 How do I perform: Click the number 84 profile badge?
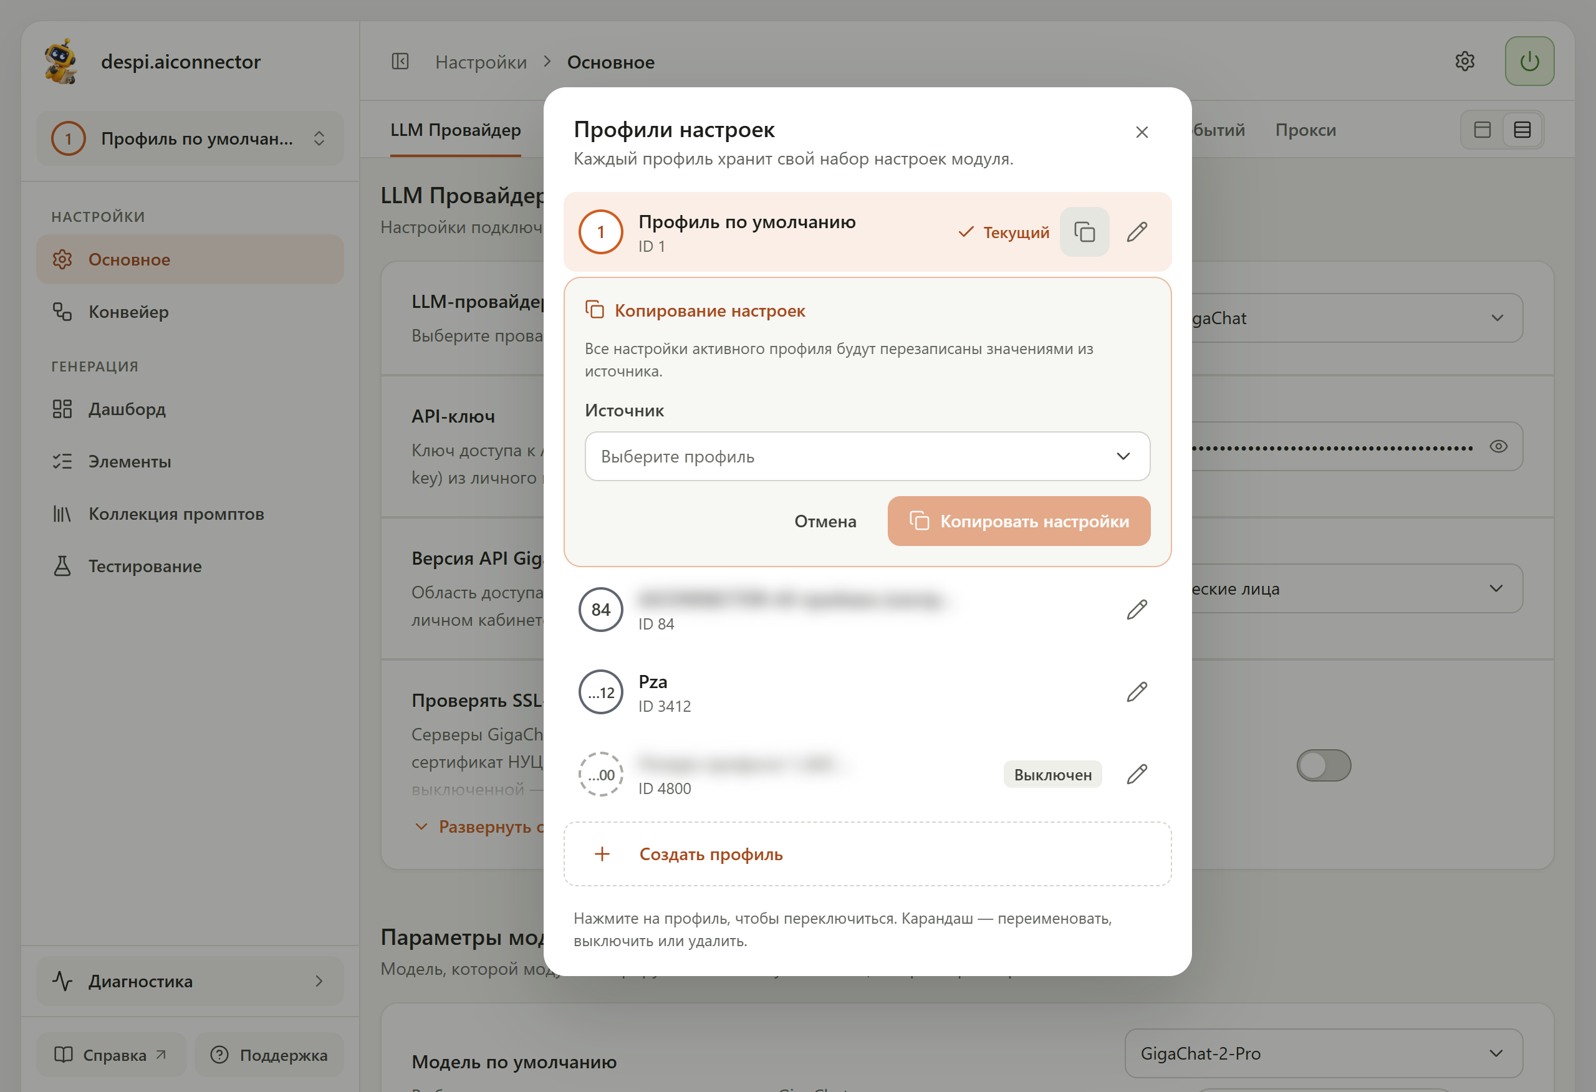point(601,610)
